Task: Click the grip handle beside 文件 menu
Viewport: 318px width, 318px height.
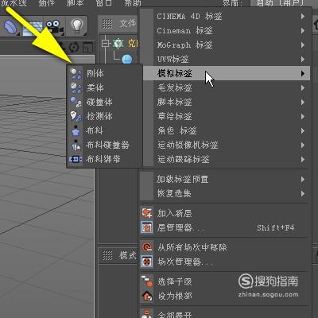Action: click(x=107, y=24)
